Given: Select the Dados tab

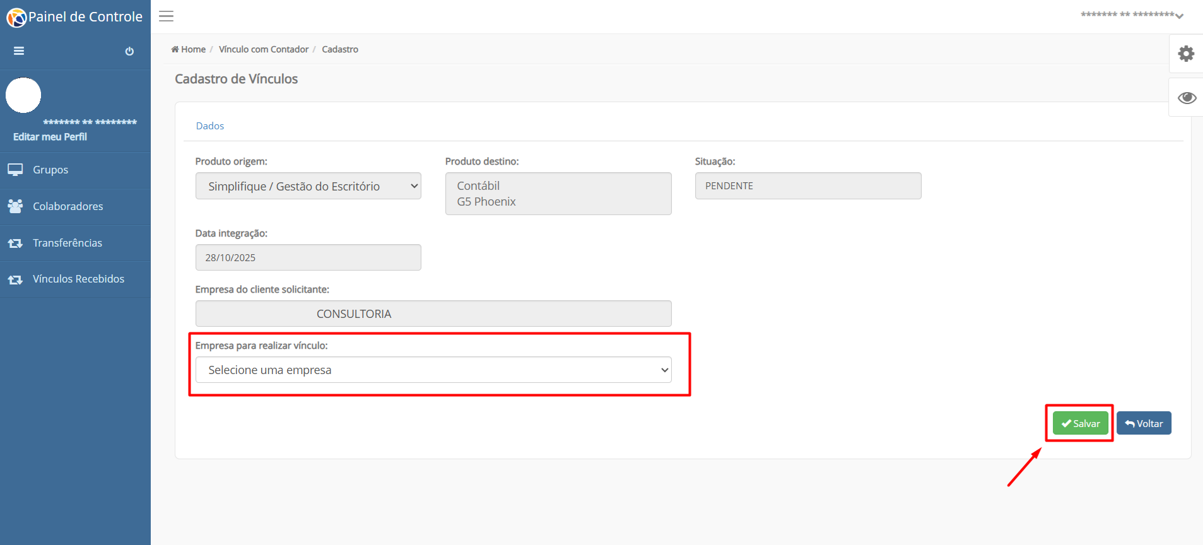Looking at the screenshot, I should click(x=210, y=126).
